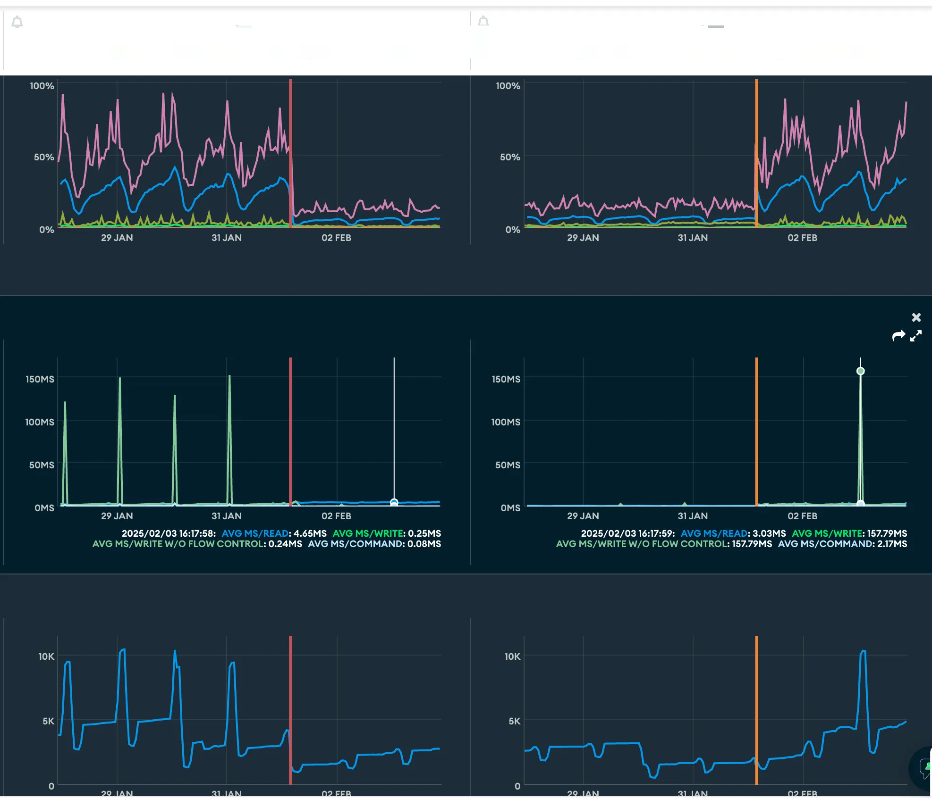932x798 pixels.
Task: Click '31 JAN' axis label of right latency chart
Action: click(693, 516)
